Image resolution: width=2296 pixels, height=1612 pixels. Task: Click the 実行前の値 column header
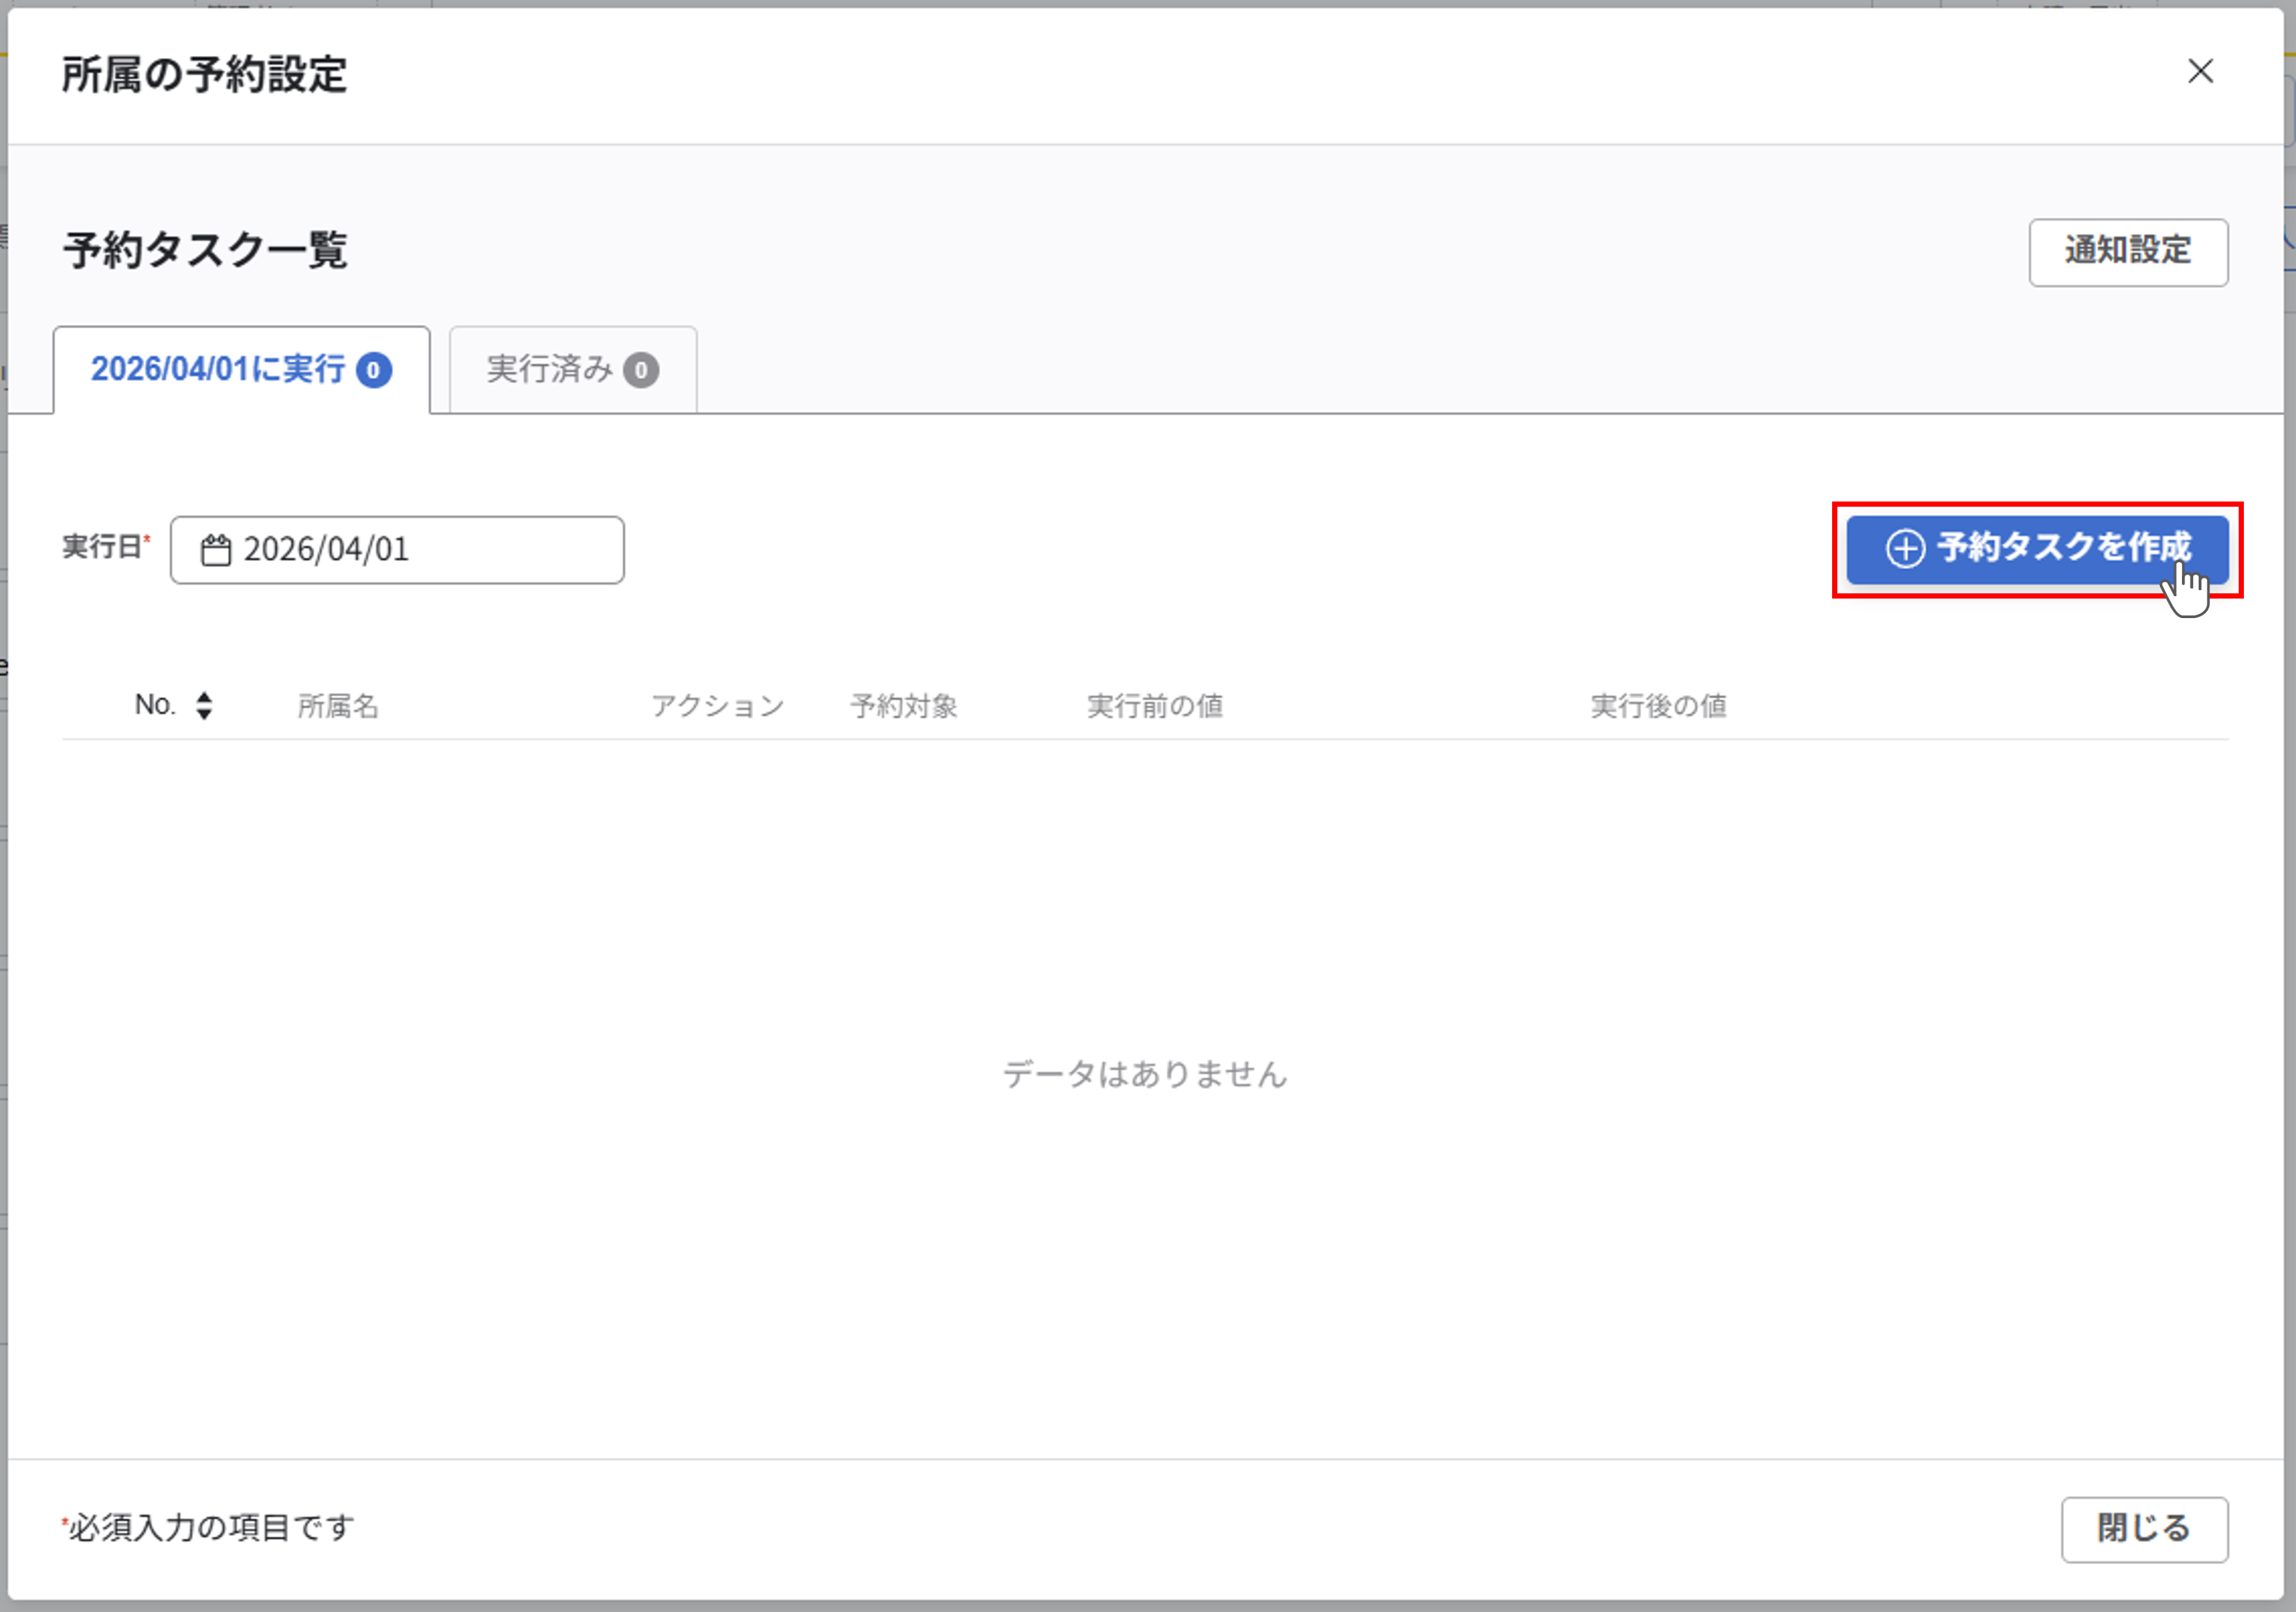1154,707
